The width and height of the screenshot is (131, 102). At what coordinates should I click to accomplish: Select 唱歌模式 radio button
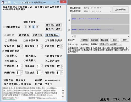(x=6, y=61)
